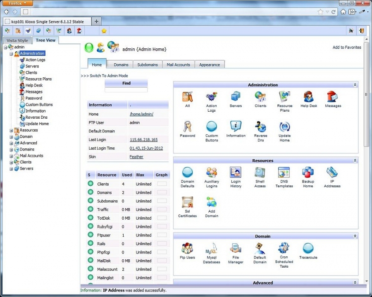Select Resource Plans in the tree

pyautogui.click(x=38, y=79)
